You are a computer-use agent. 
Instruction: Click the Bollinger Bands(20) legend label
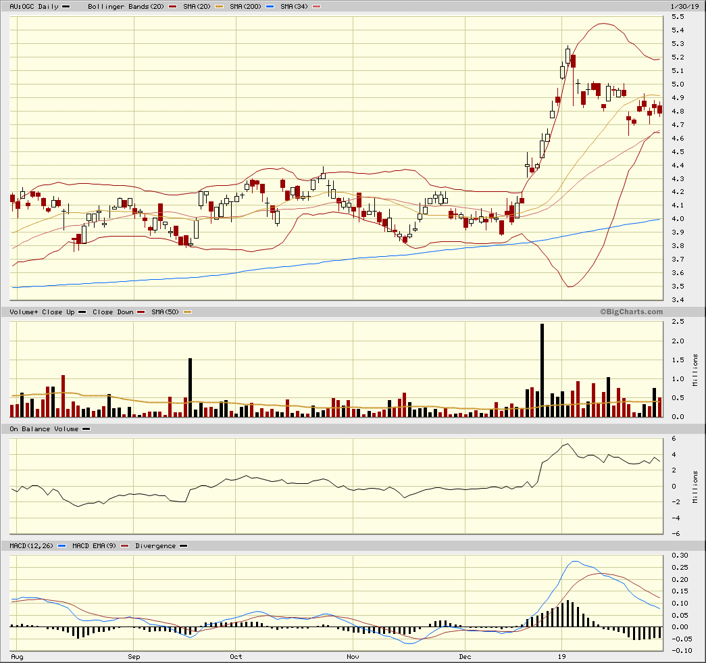[x=126, y=6]
